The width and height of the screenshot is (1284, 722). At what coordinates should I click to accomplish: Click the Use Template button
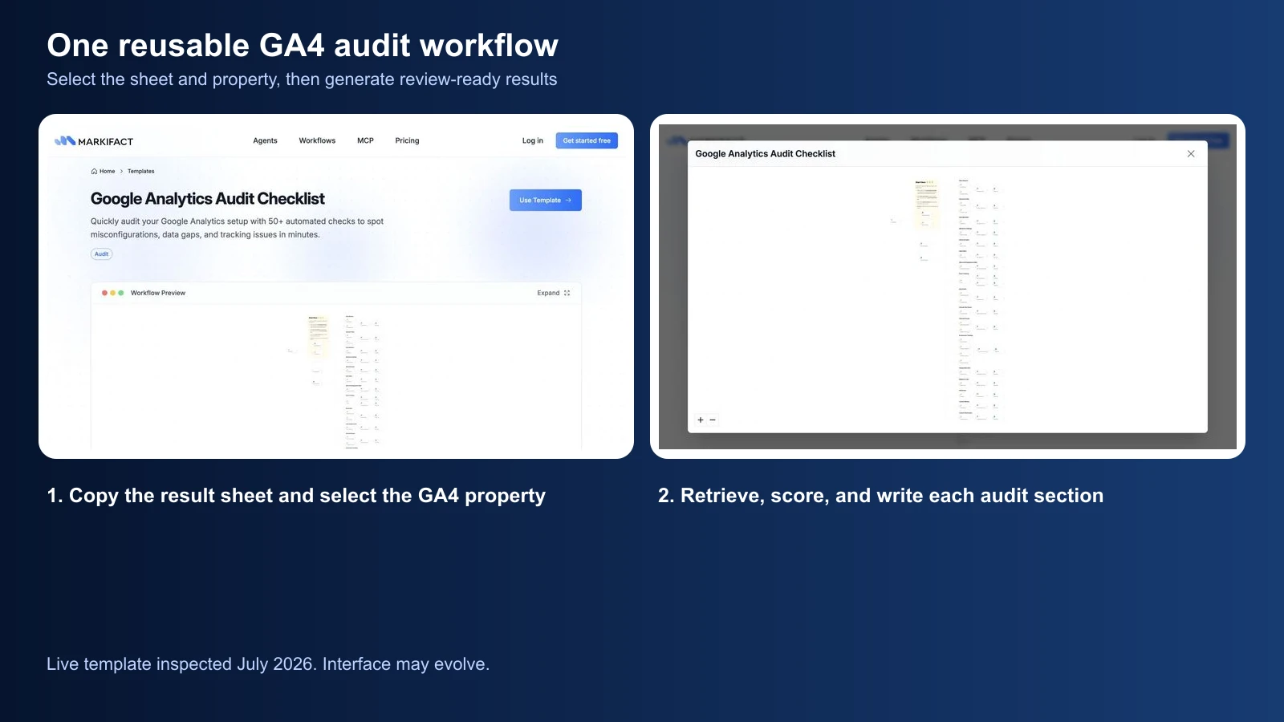(546, 200)
